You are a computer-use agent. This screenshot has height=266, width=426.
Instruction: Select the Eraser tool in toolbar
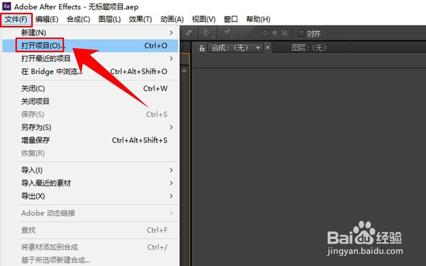coord(189,33)
